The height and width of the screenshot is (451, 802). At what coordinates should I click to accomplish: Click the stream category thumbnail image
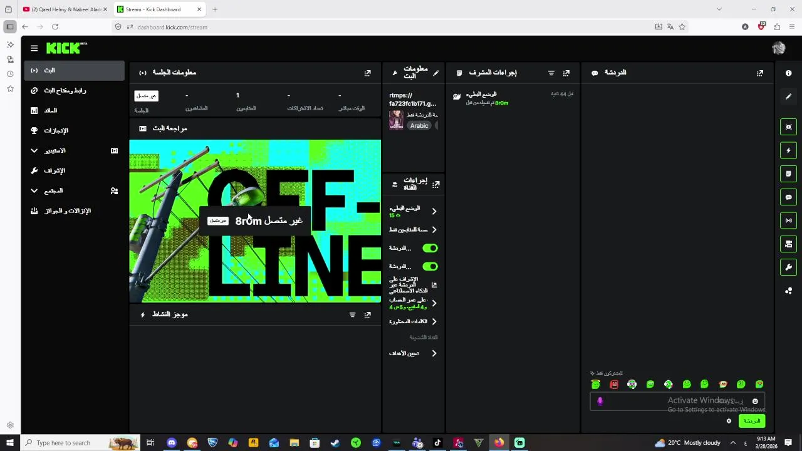(396, 120)
